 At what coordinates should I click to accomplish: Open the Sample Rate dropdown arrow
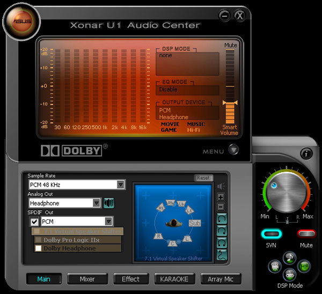[x=121, y=185]
